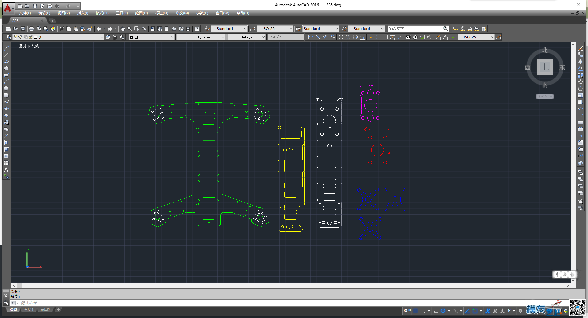Select the Spline draw tool
The width and height of the screenshot is (588, 318).
click(6, 102)
